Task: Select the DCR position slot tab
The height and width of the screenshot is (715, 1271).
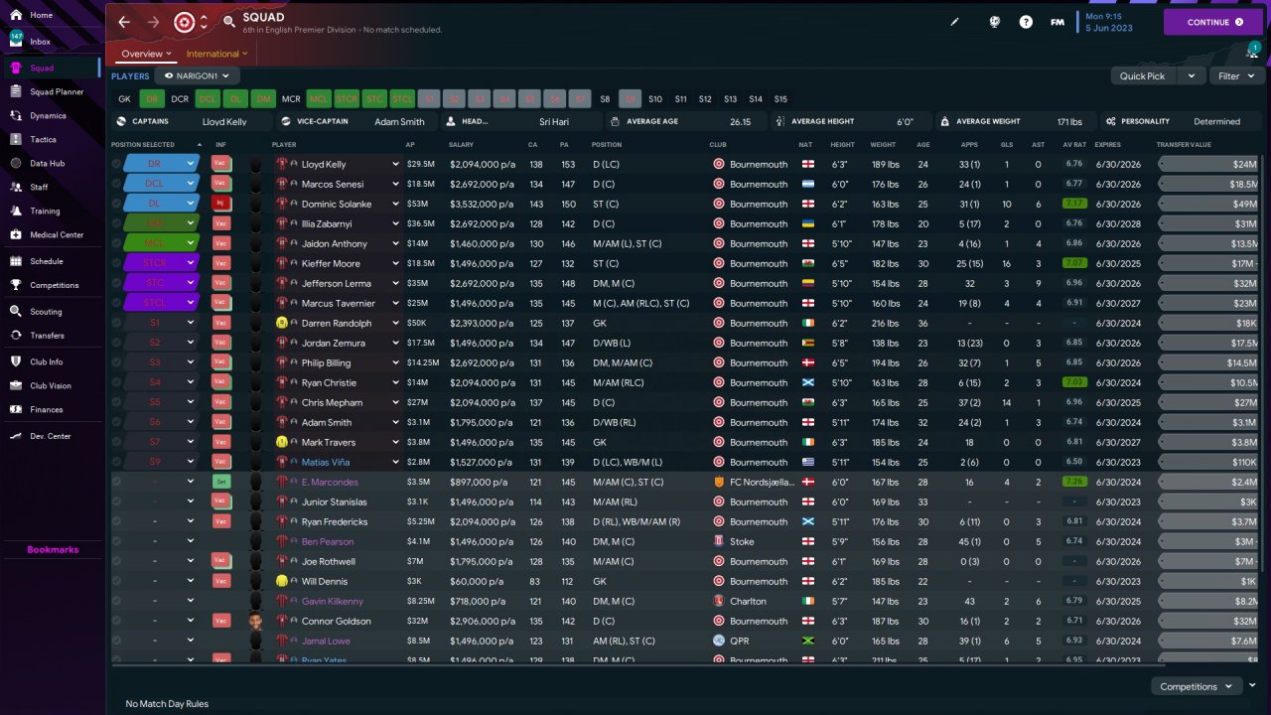Action: click(180, 99)
